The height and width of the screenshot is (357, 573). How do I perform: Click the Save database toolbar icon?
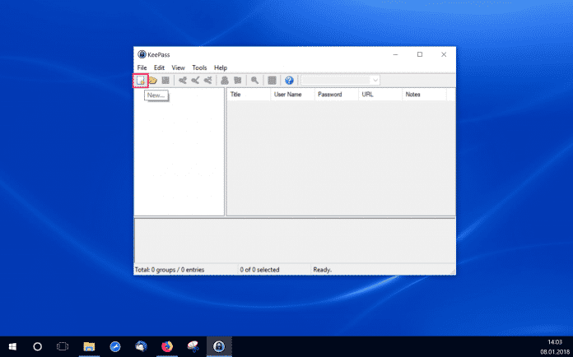[165, 80]
